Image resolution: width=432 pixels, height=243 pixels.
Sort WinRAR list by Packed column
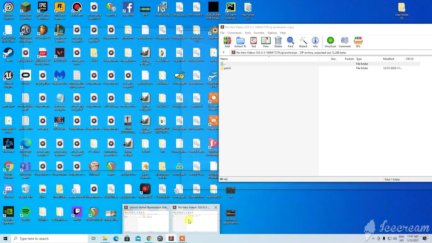pyautogui.click(x=346, y=59)
